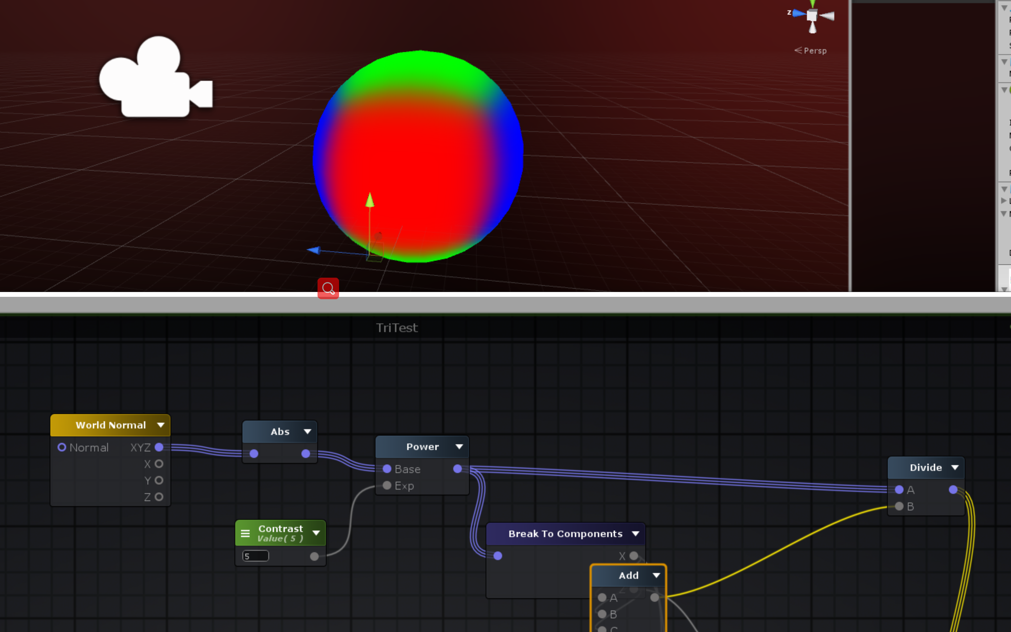Click the gray right-pointing cone on orientation gizmo

click(x=827, y=16)
